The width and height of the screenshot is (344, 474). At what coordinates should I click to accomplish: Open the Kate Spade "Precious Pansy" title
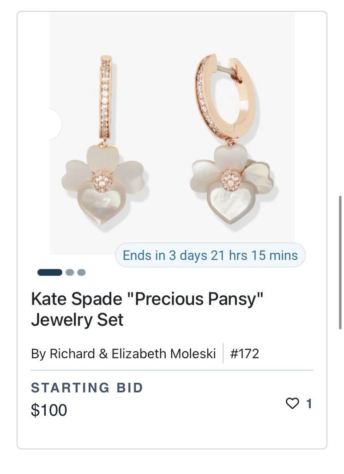point(147,299)
